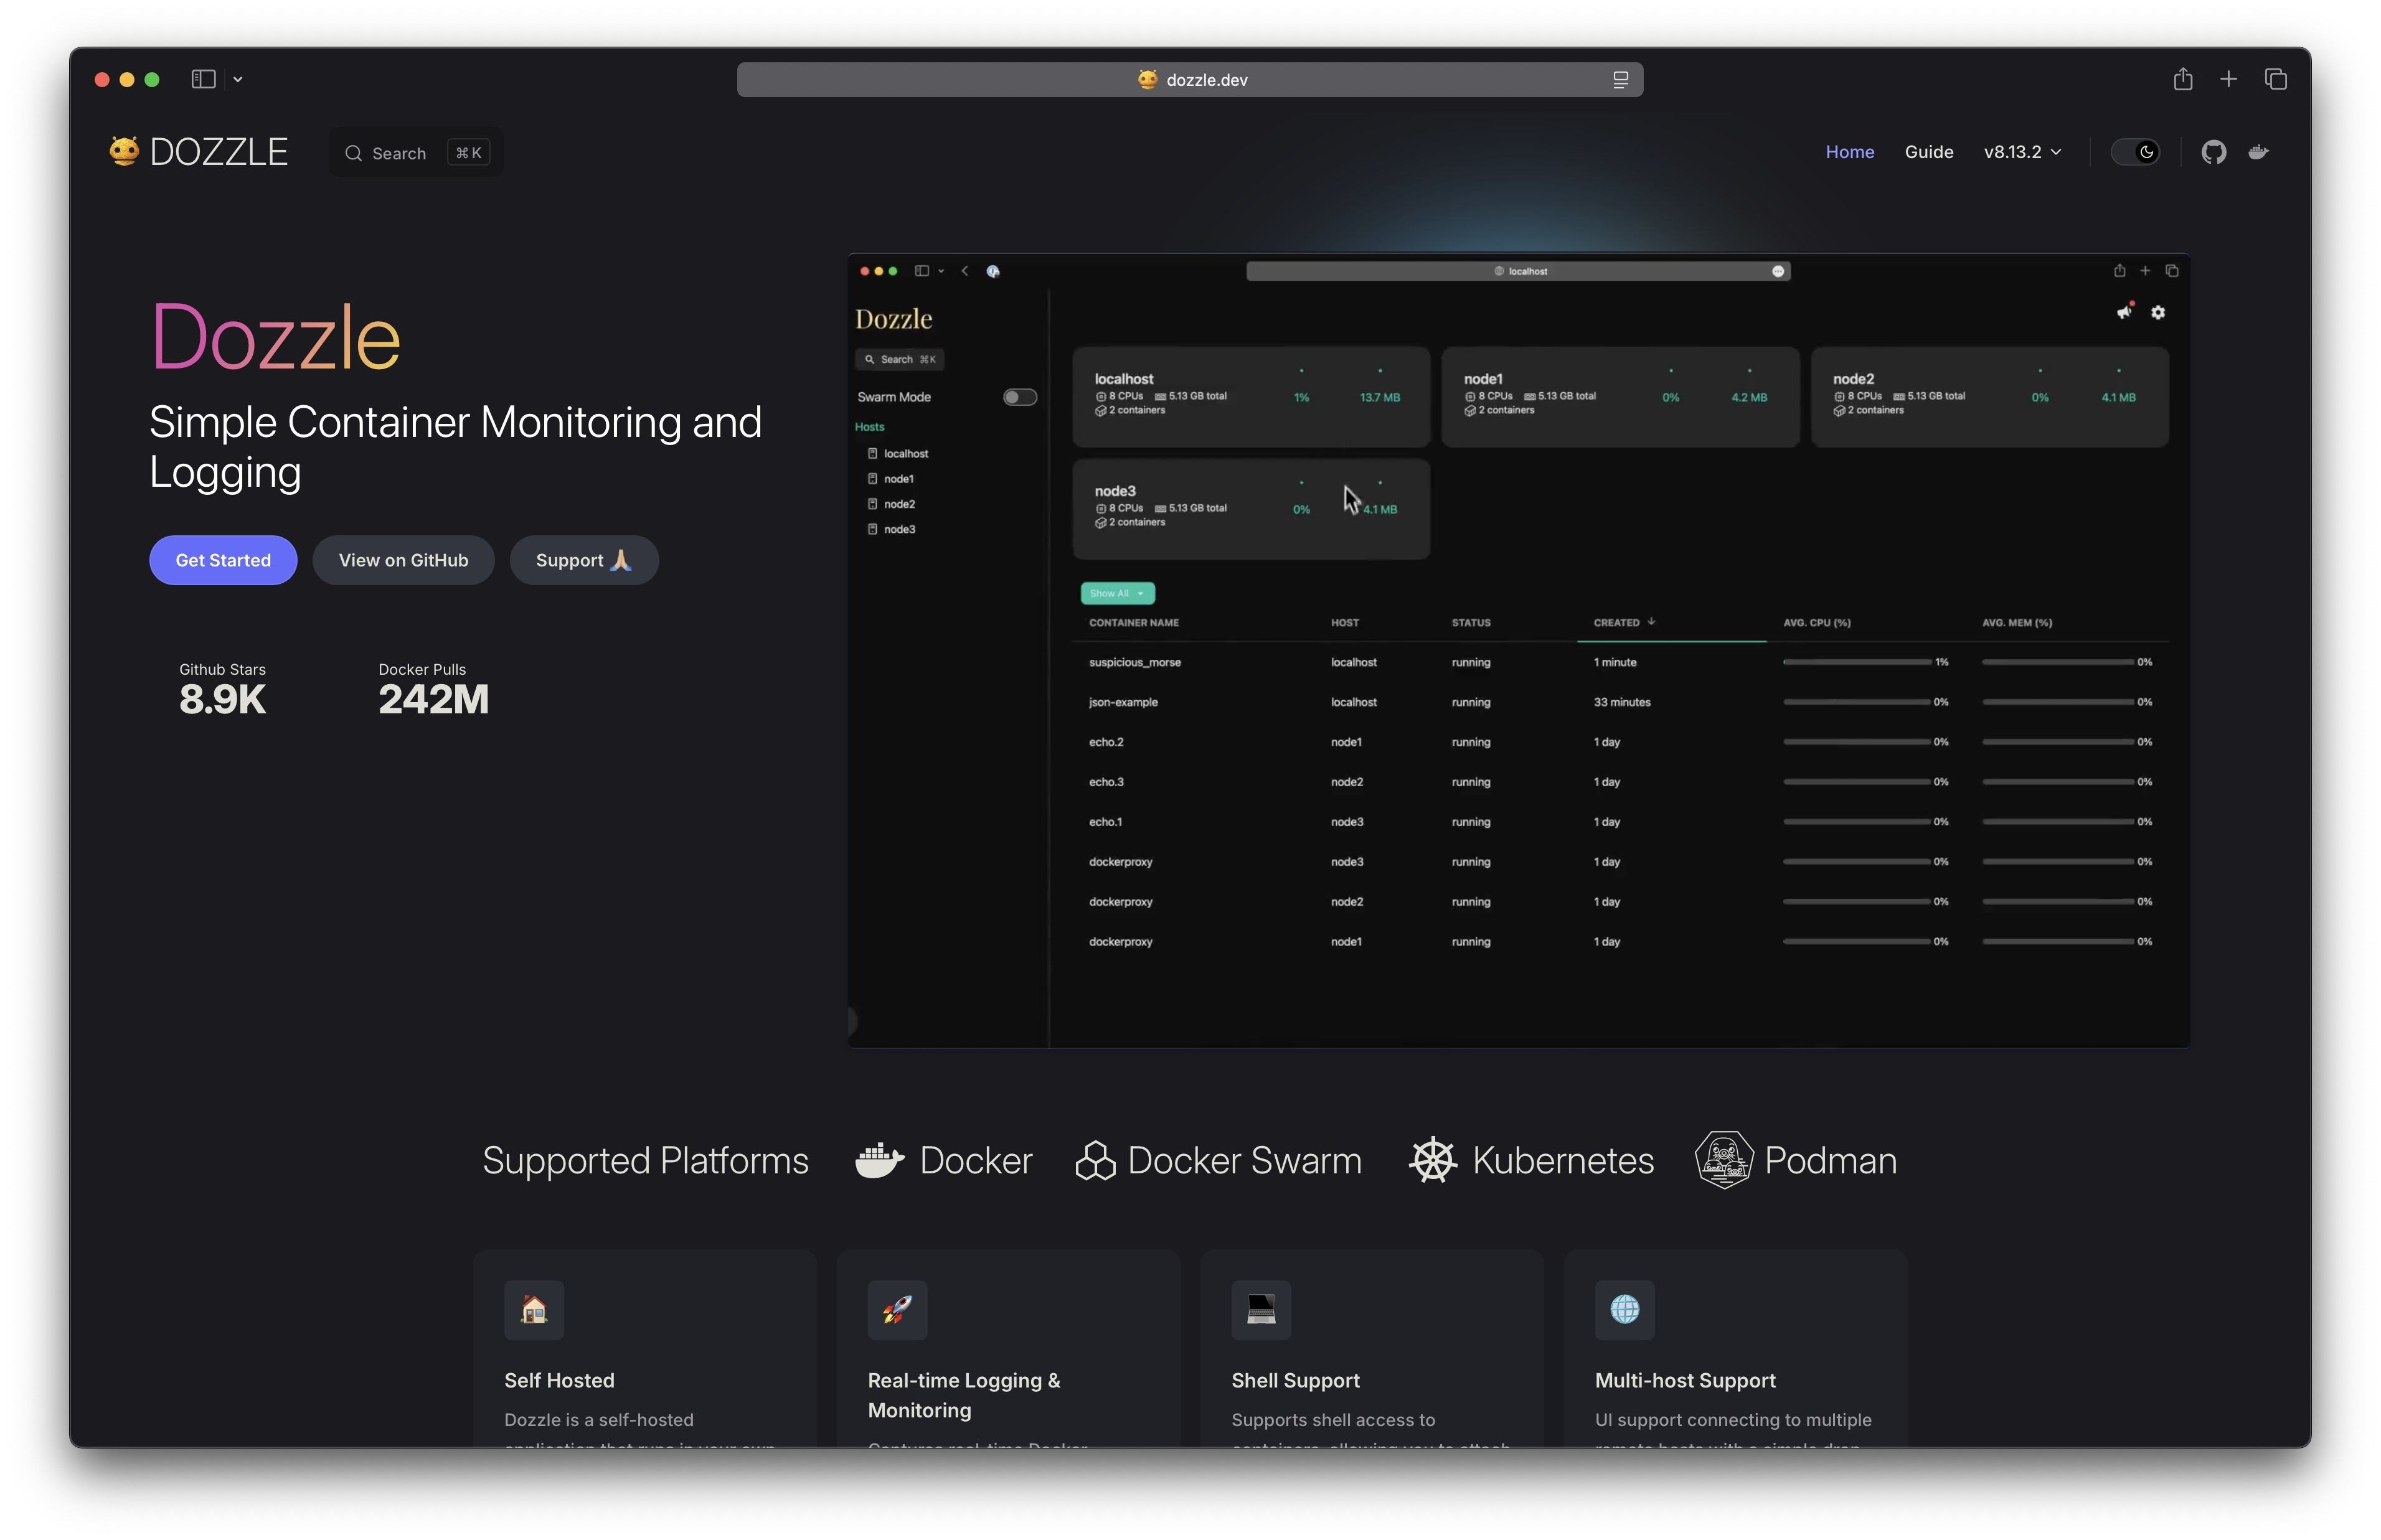Toggle the Safari sidebar icon
Viewport: 2381px width, 1540px height.
(x=203, y=79)
